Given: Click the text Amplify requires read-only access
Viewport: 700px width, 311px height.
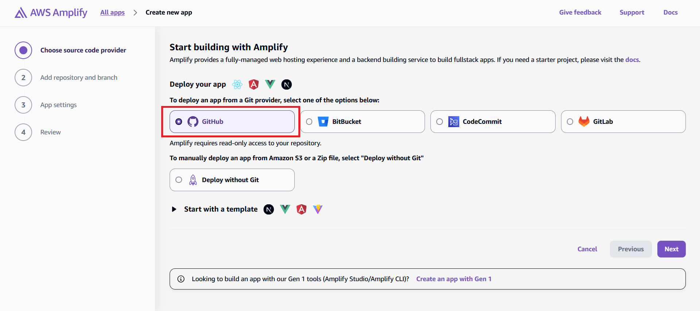Looking at the screenshot, I should coord(245,143).
